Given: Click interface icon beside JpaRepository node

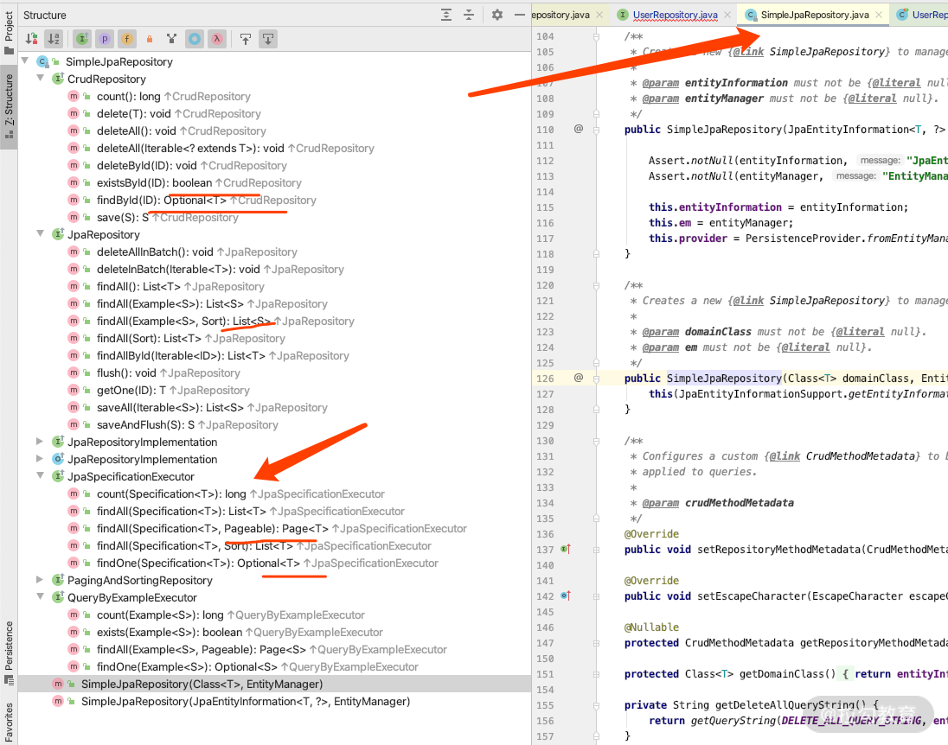Looking at the screenshot, I should (x=58, y=234).
